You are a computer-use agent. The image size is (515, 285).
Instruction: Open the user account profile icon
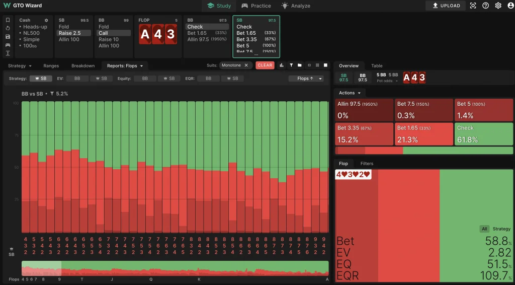pyautogui.click(x=509, y=6)
